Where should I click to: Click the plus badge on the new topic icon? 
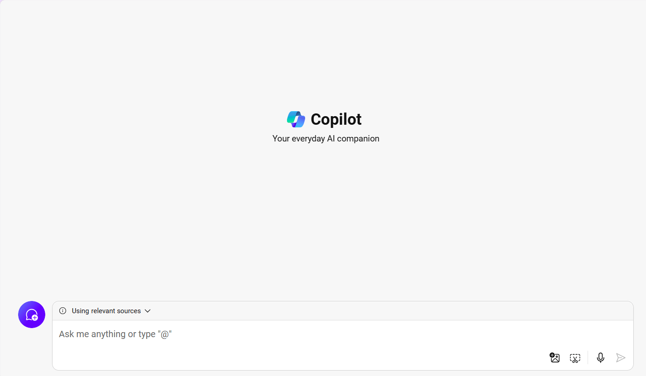pos(35,317)
